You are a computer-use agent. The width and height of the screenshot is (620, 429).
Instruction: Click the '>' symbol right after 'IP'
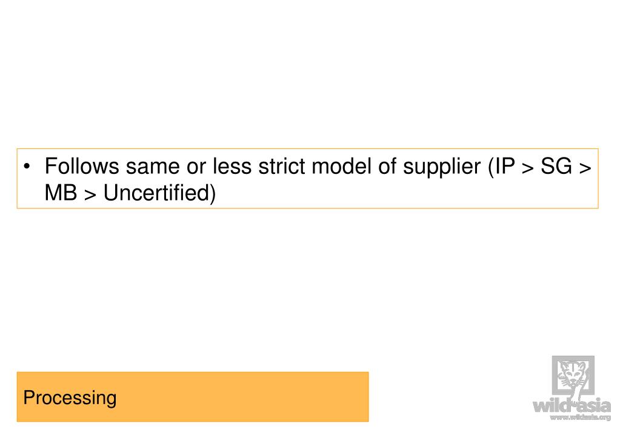528,168
